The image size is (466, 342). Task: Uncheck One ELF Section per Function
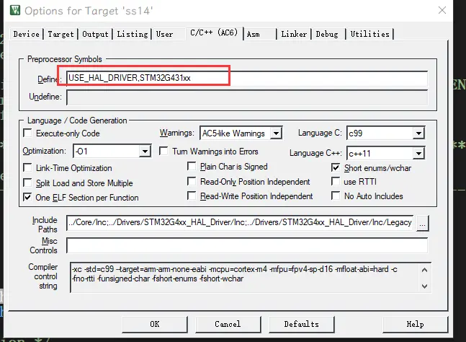(x=29, y=197)
